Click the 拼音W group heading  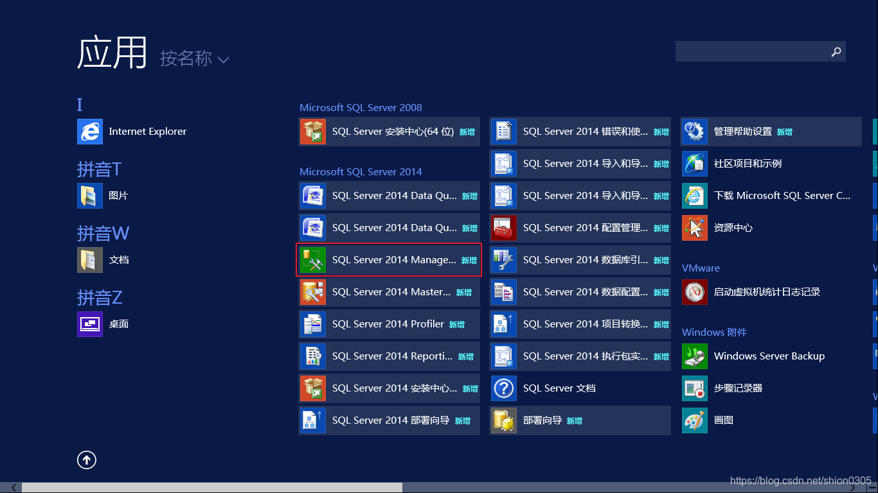pos(103,233)
